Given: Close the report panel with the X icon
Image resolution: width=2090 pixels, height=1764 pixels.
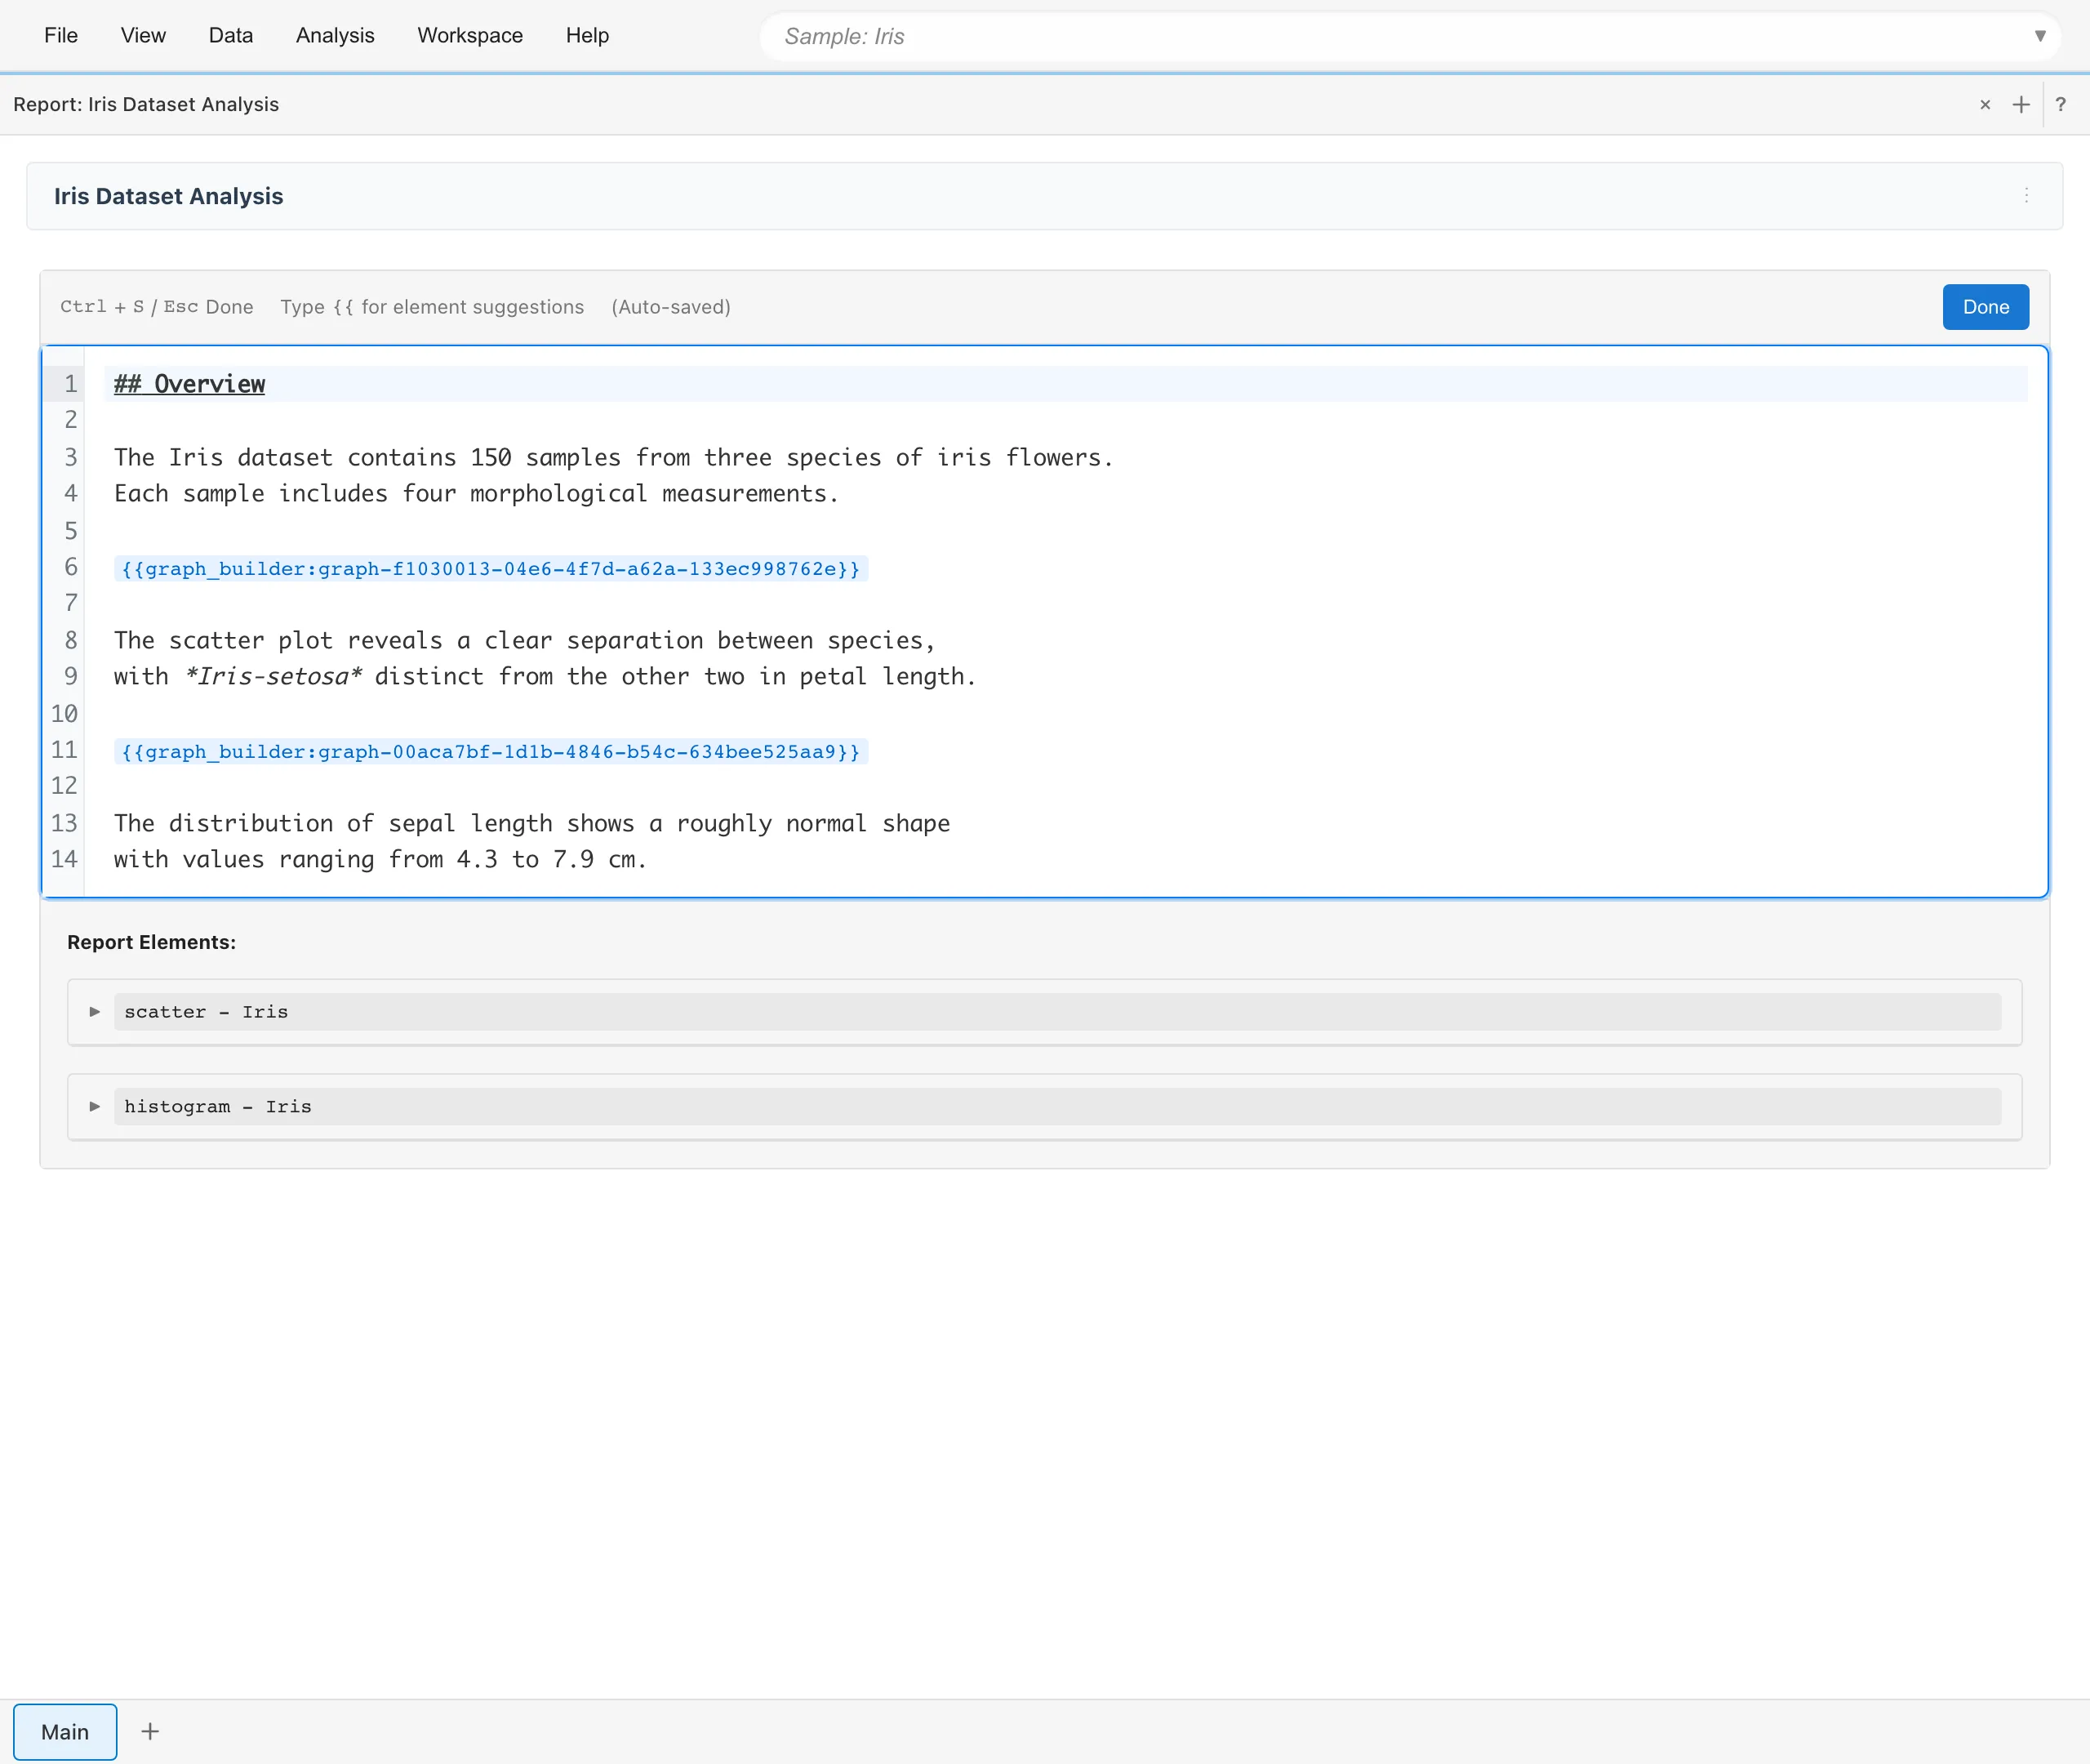Looking at the screenshot, I should click(1985, 105).
